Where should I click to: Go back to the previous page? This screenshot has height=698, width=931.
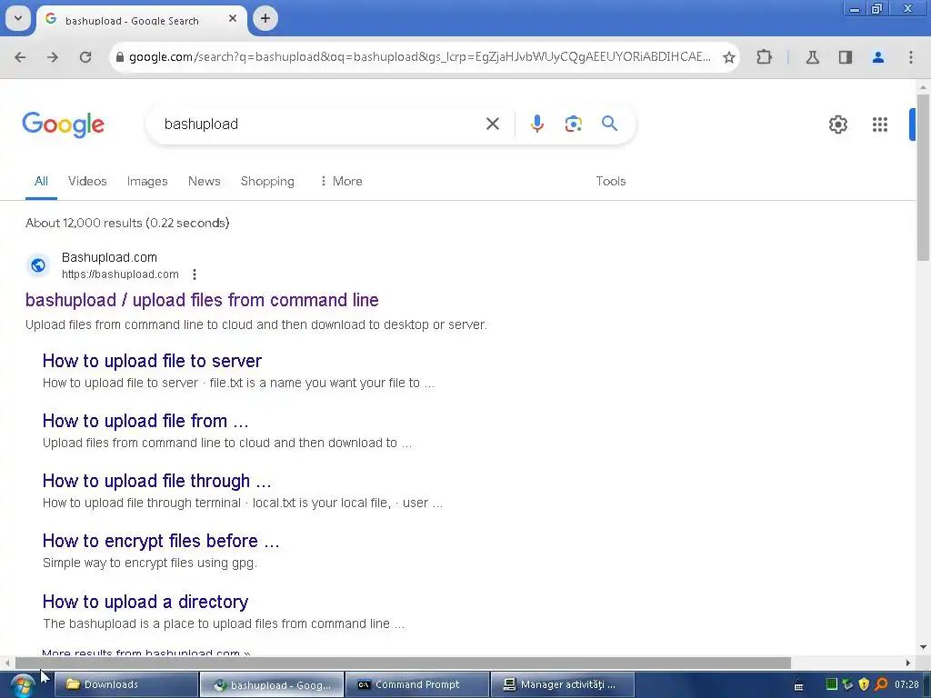pyautogui.click(x=20, y=57)
